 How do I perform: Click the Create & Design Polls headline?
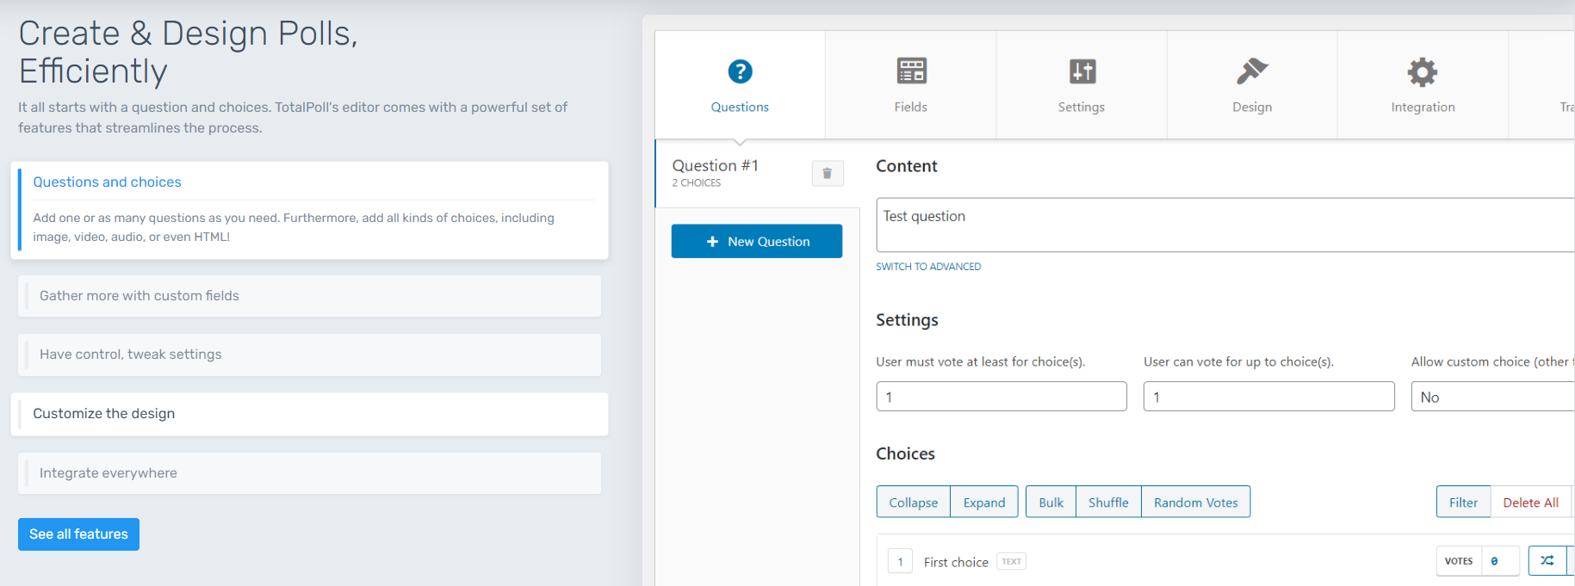188,52
